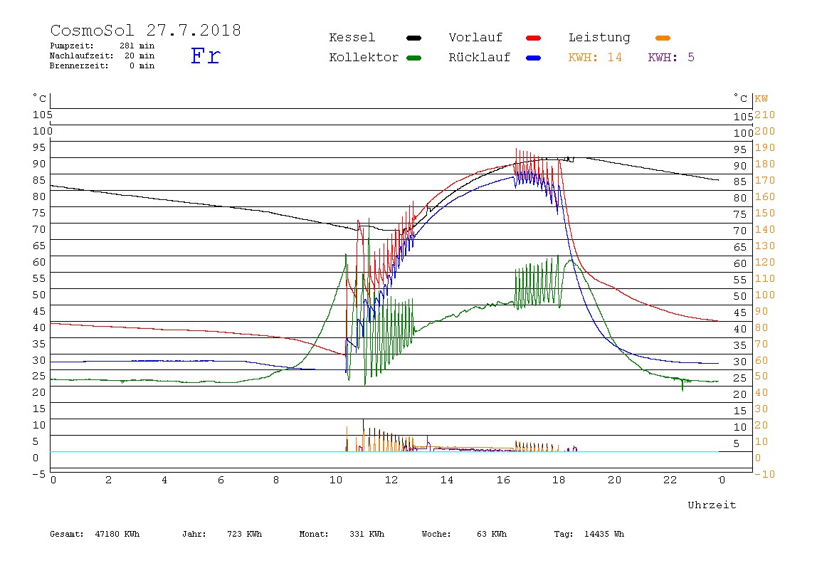The height and width of the screenshot is (578, 817).
Task: Select the "Rücklauf" legend label
Action: point(480,58)
